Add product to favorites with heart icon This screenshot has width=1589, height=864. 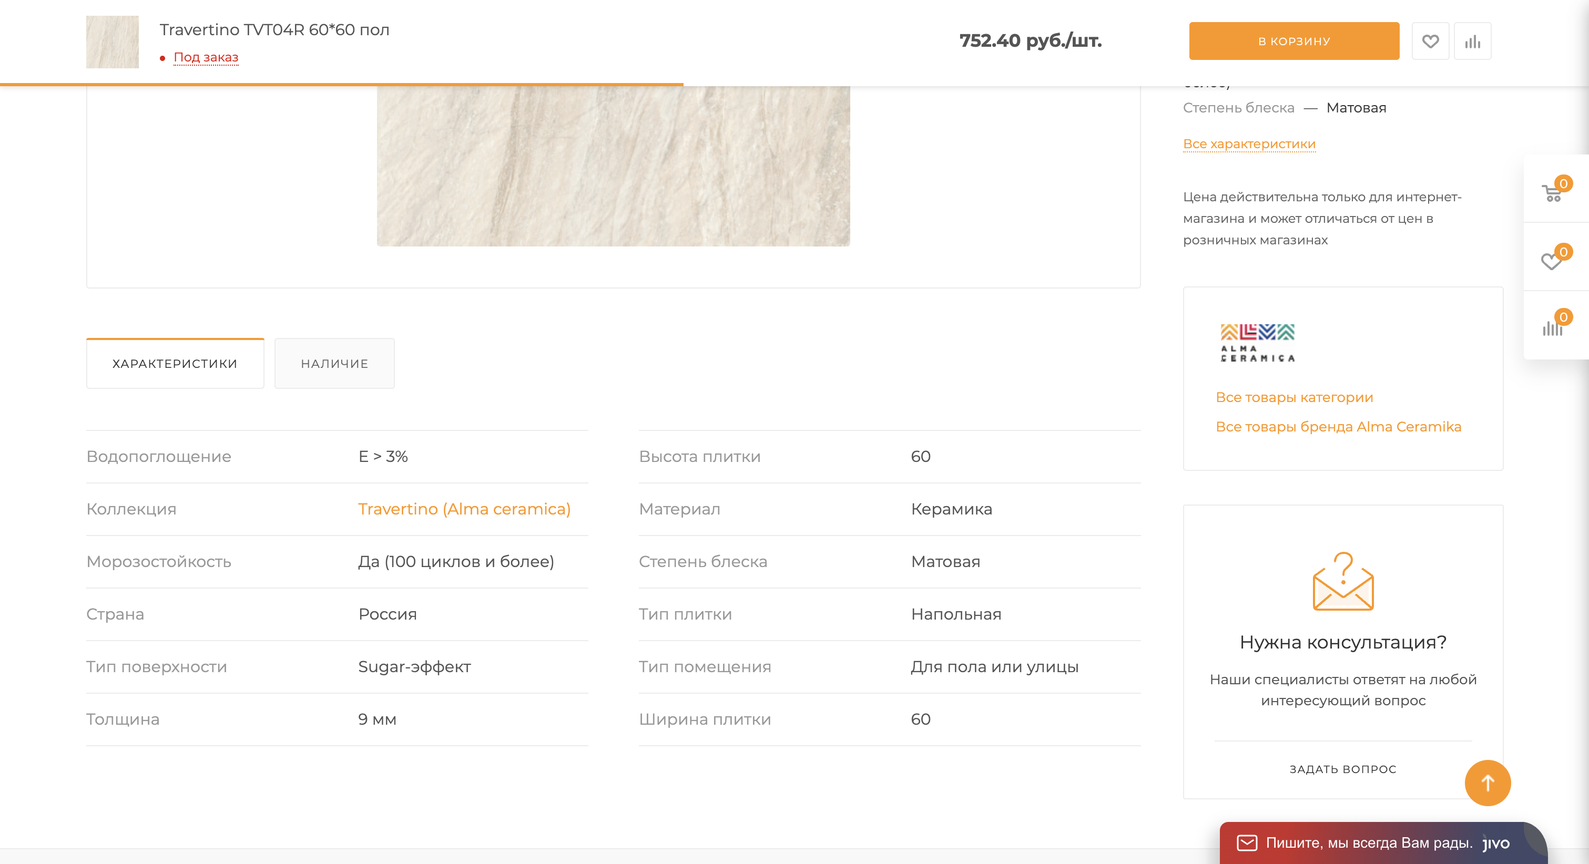[x=1430, y=42]
